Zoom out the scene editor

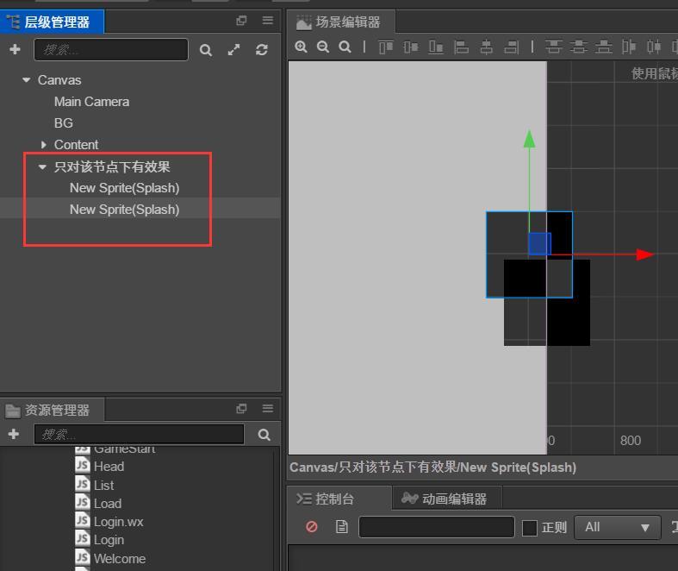tap(323, 47)
